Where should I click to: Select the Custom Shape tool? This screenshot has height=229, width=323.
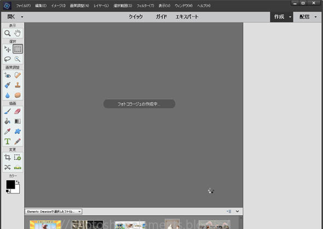coord(18,131)
